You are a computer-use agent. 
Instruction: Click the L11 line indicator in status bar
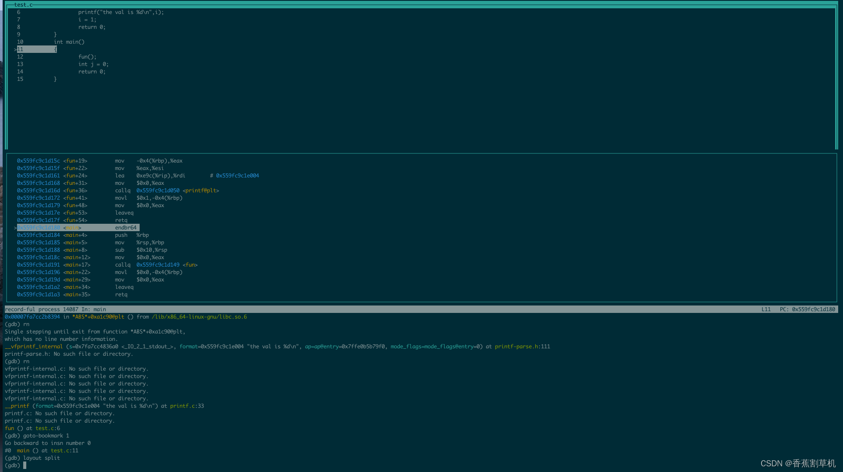766,309
